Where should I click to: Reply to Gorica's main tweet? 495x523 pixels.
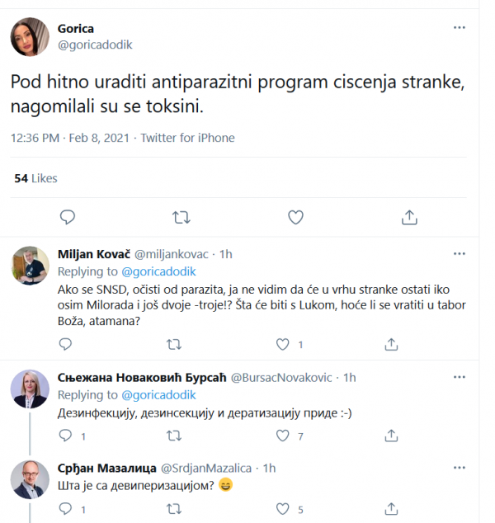pyautogui.click(x=68, y=217)
